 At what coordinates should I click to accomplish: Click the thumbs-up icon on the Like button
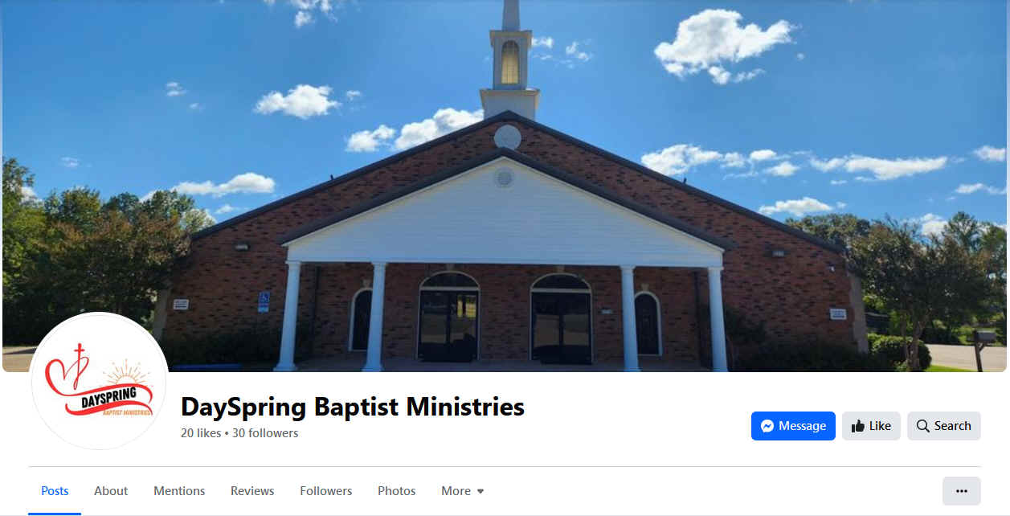[858, 426]
